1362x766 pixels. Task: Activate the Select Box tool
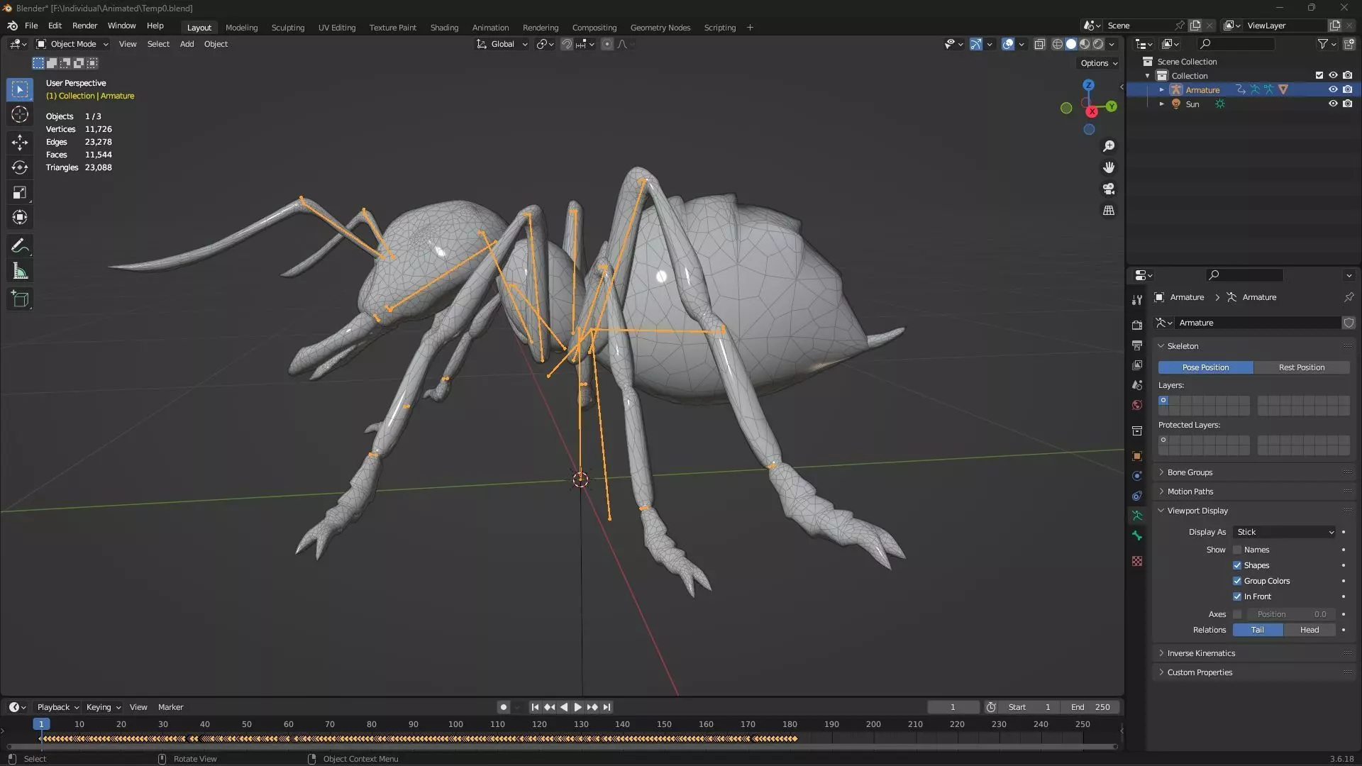point(20,89)
